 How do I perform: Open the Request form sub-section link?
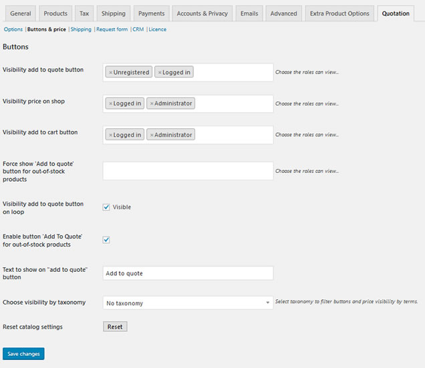(112, 29)
